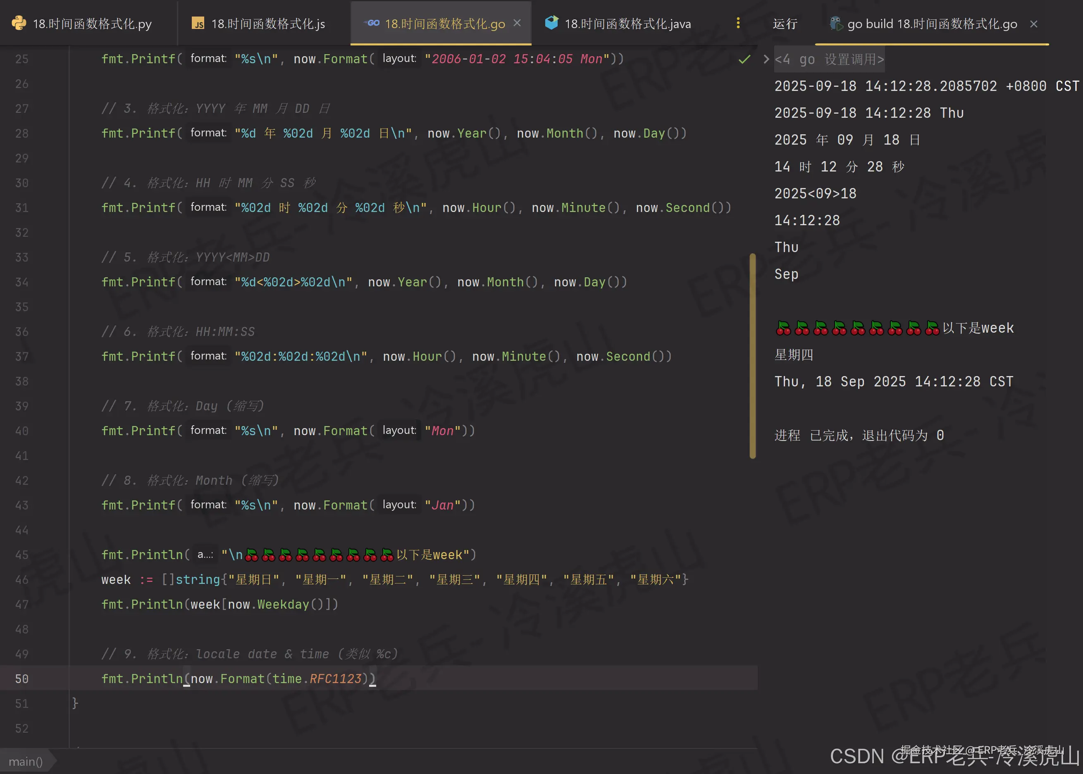Click the Python file icon on first tab
Image resolution: width=1083 pixels, height=774 pixels.
click(19, 24)
